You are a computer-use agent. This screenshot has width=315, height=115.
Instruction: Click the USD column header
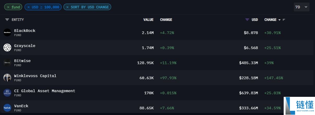click(x=255, y=20)
